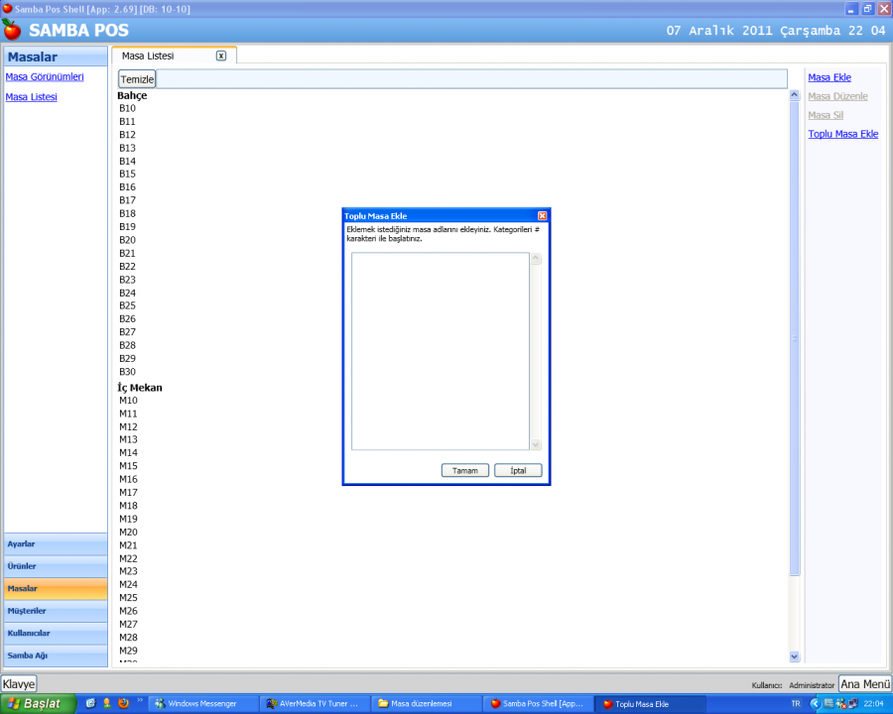
Task: Focus the search field beside Temizle
Action: [x=471, y=79]
